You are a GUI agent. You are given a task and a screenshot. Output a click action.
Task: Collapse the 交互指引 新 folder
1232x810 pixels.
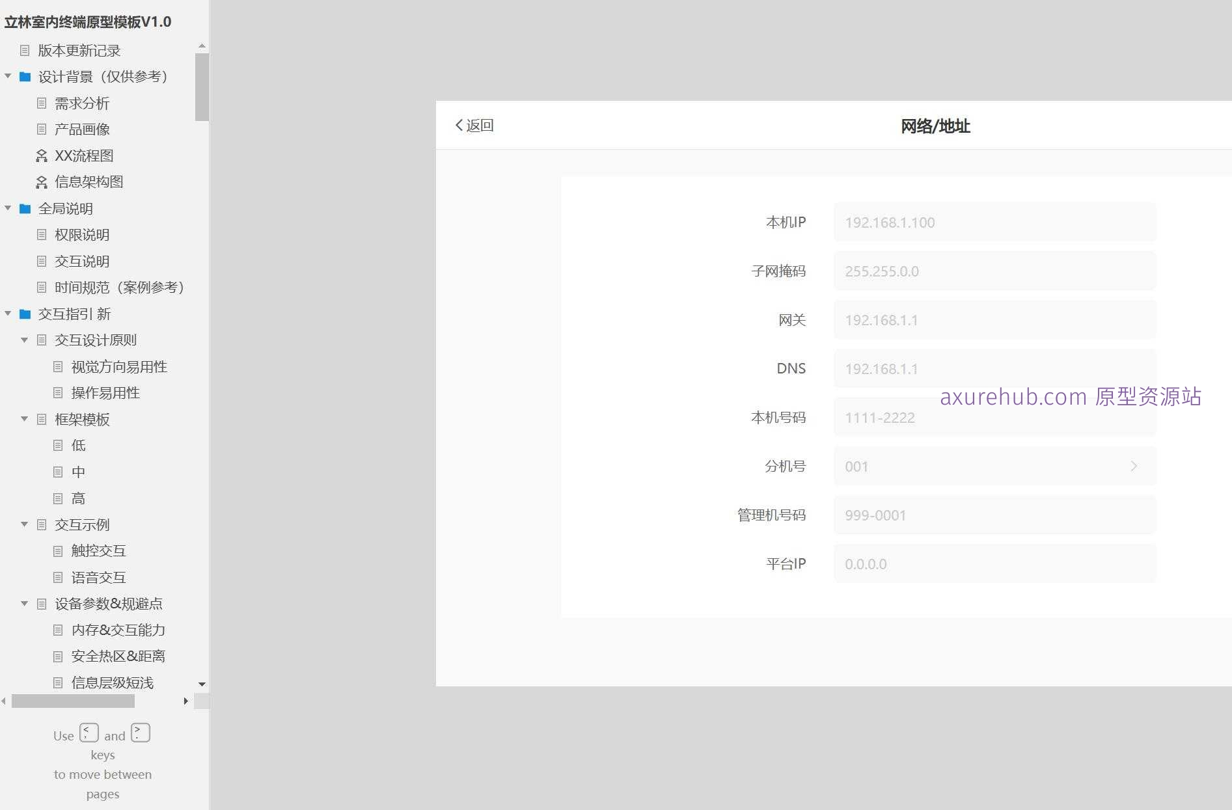[x=8, y=314]
